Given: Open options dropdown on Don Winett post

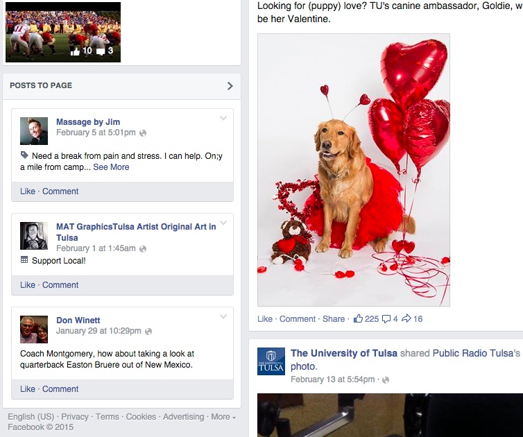Looking at the screenshot, I should (223, 316).
